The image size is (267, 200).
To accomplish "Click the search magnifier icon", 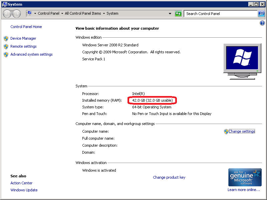I will tap(261, 14).
